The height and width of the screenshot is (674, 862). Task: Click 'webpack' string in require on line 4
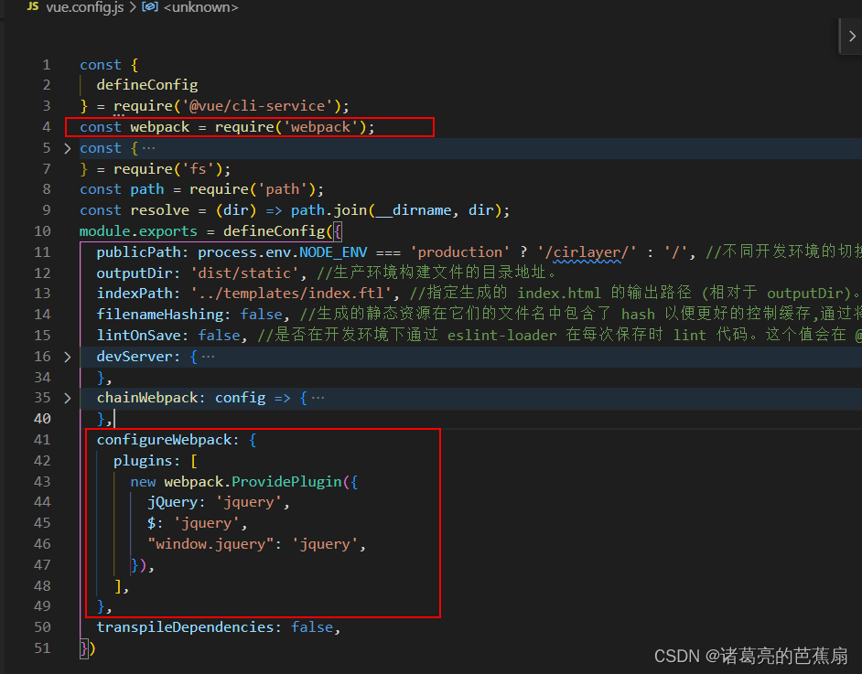[x=320, y=127]
